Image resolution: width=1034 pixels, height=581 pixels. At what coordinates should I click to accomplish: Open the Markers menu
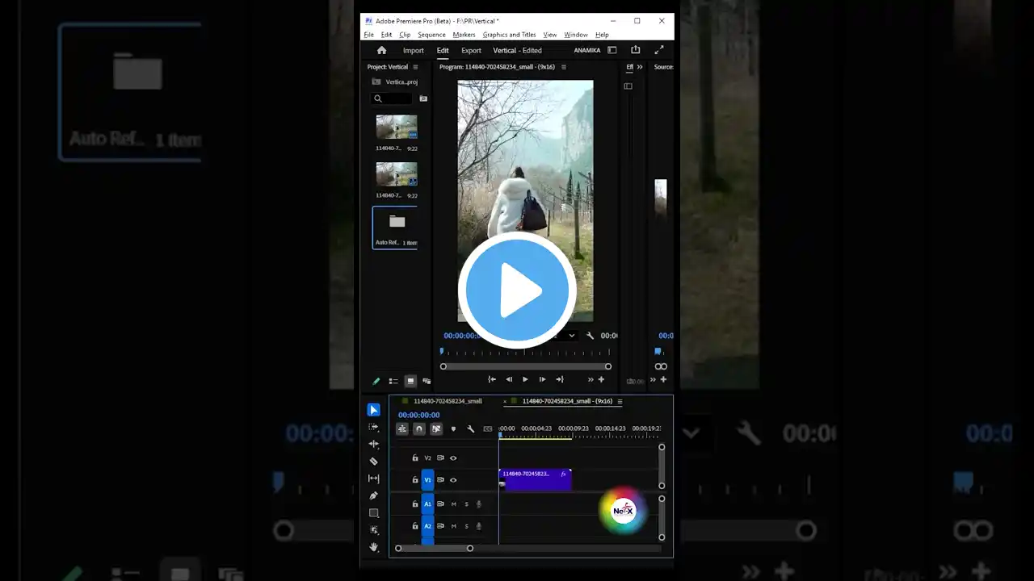(x=464, y=35)
